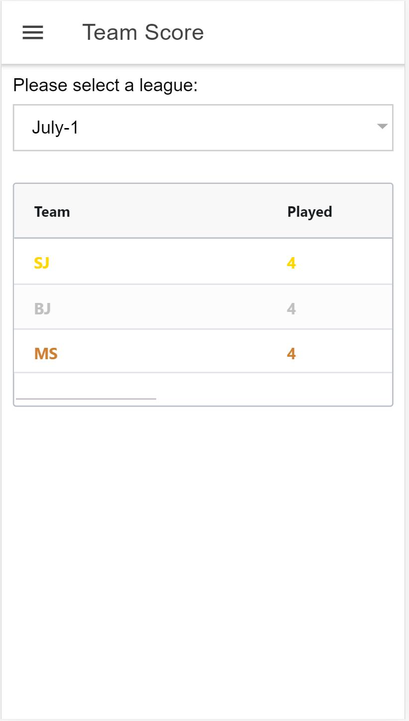
Task: Select the gold SJ team name
Action: pyautogui.click(x=42, y=263)
